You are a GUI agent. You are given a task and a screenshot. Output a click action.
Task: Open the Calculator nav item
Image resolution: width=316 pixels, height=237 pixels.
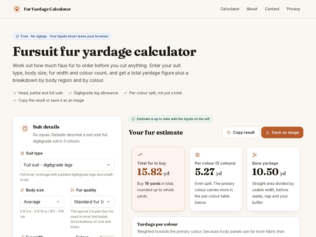pyautogui.click(x=230, y=9)
